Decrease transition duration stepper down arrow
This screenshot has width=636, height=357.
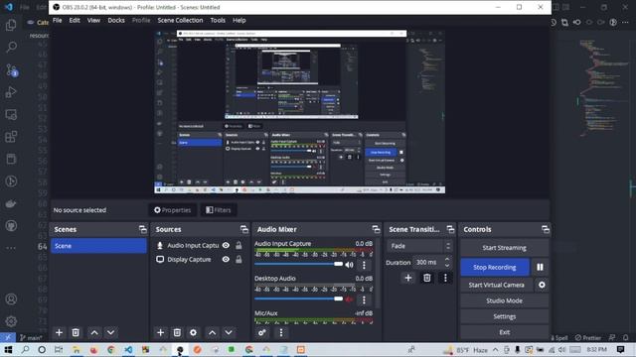point(447,266)
